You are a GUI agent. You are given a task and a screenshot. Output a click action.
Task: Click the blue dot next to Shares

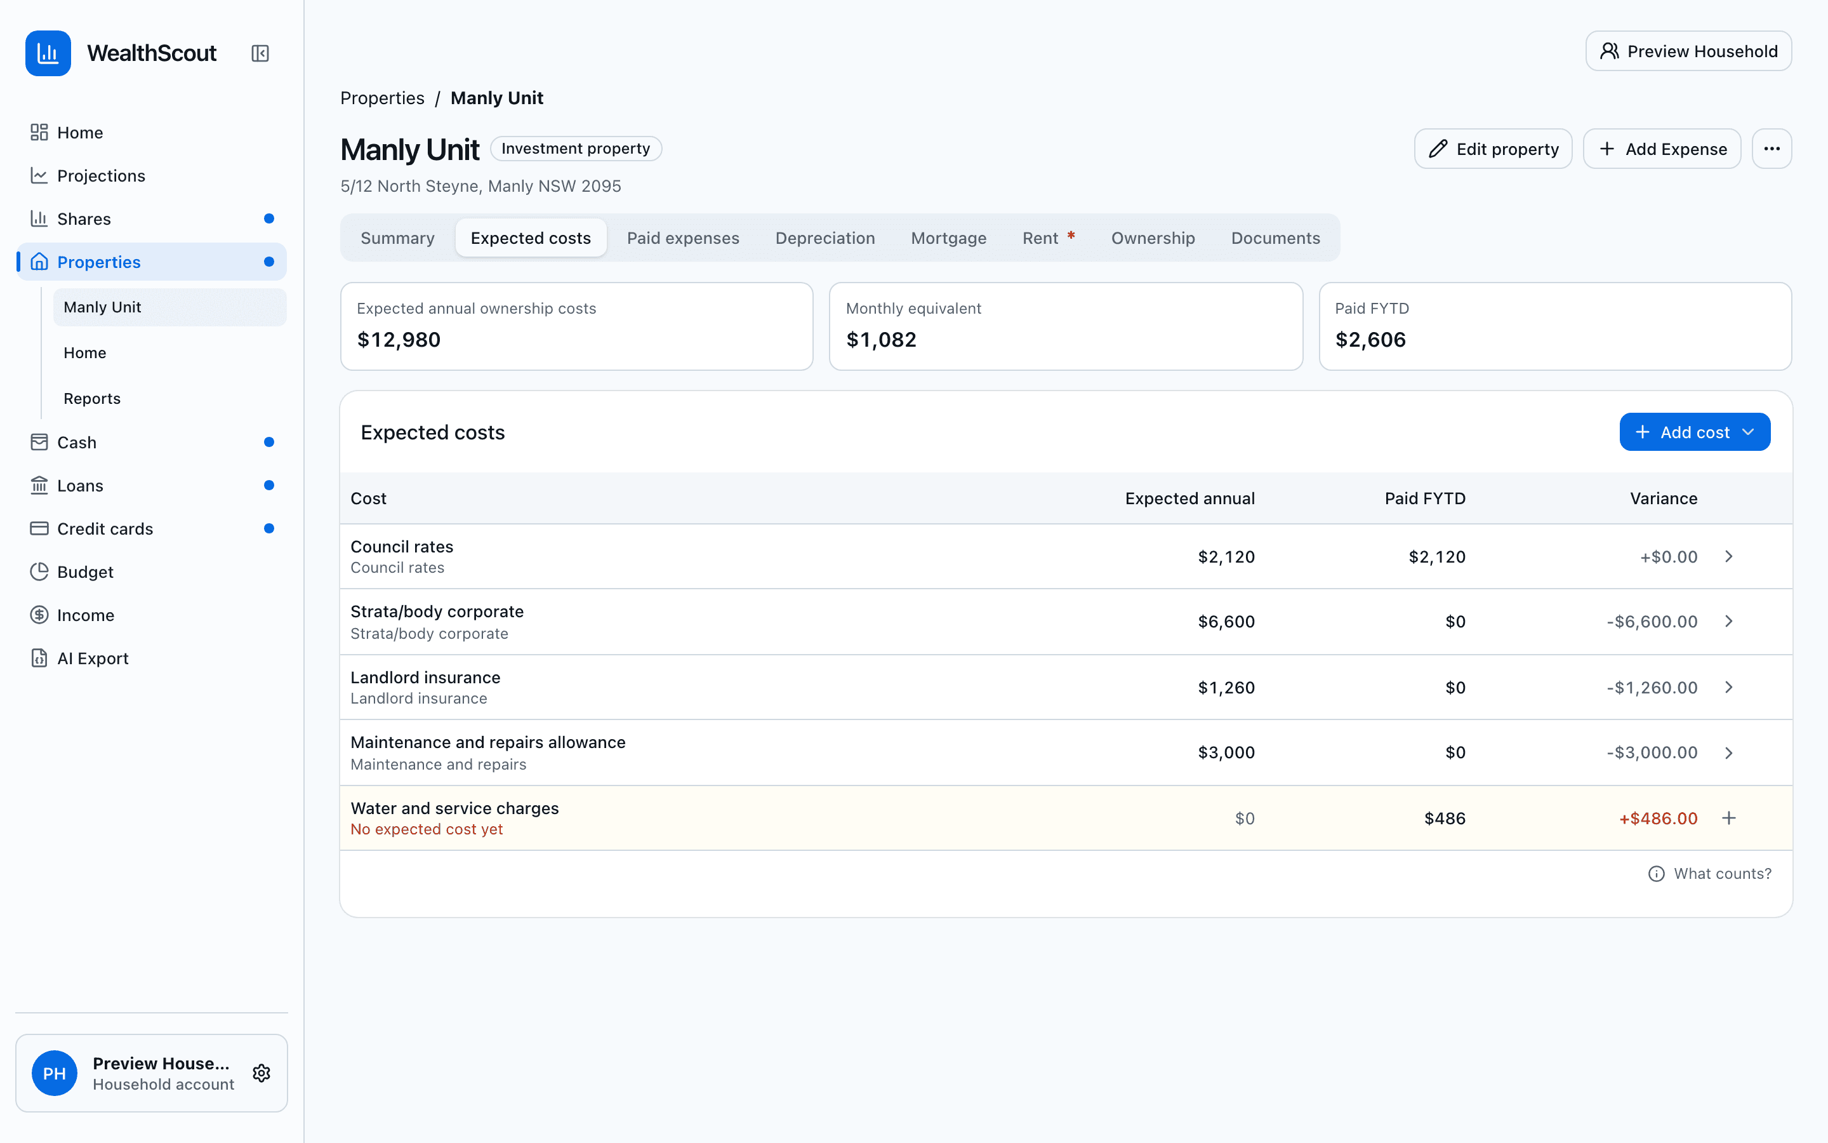coord(269,218)
